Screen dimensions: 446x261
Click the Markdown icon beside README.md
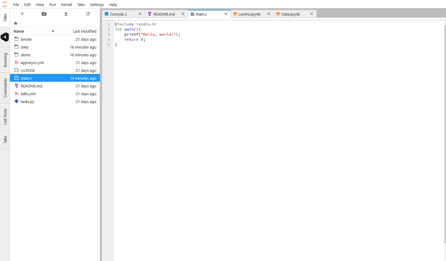tap(17, 86)
